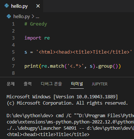The image size is (134, 139).
Task: Click the variable 's' on line 5
Action: click(x=26, y=52)
